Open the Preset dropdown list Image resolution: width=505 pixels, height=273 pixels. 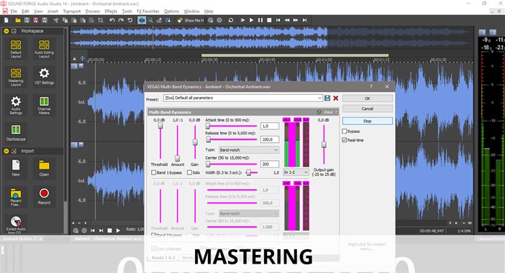[x=319, y=98]
